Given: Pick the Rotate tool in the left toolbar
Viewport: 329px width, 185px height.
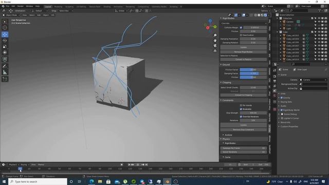Looking at the screenshot, I should pyautogui.click(x=5, y=41).
